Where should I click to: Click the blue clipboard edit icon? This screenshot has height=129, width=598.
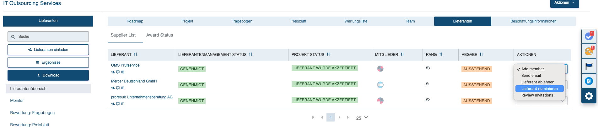click(589, 81)
